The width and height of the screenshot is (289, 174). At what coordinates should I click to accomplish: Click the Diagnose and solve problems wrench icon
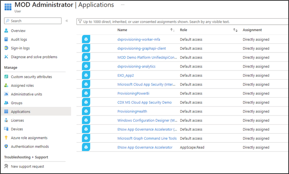click(6, 57)
